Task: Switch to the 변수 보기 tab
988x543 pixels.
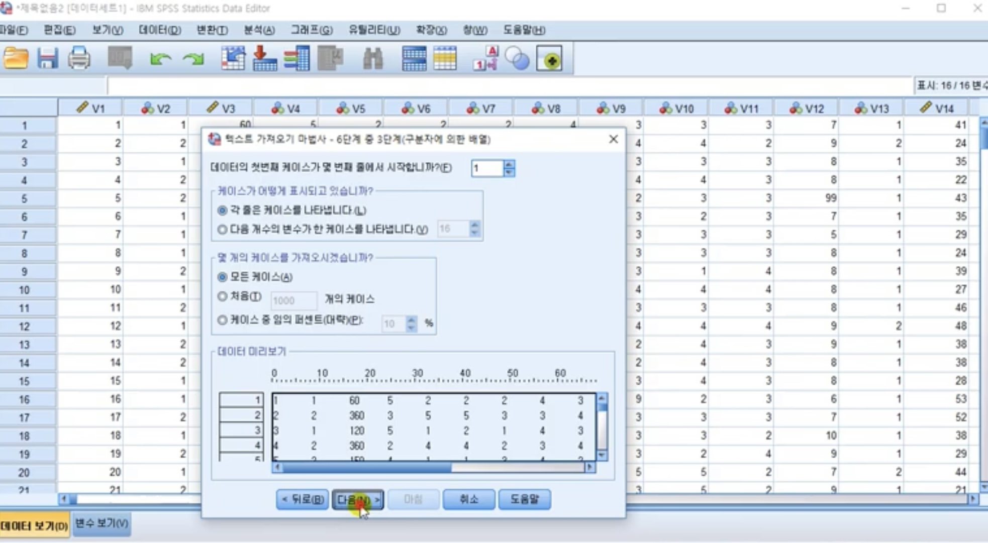Action: coord(101,523)
